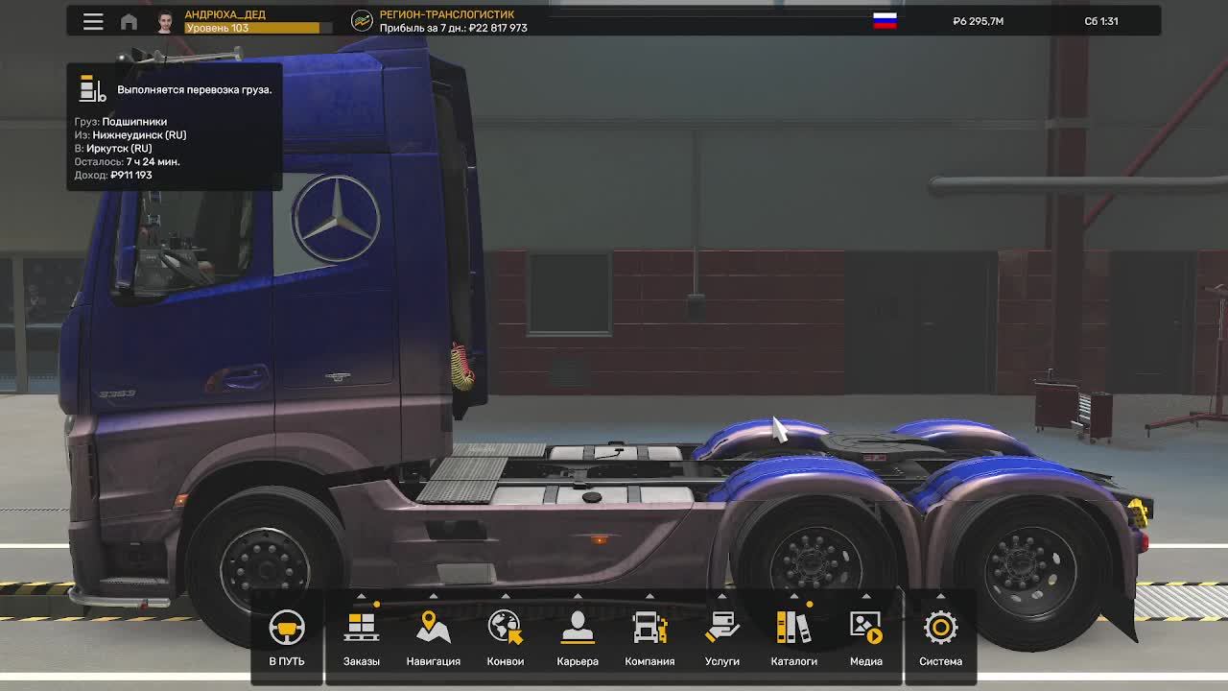This screenshot has width=1228, height=691.
Task: Click remaining time 7 ч 24 мин.
Action: point(153,162)
